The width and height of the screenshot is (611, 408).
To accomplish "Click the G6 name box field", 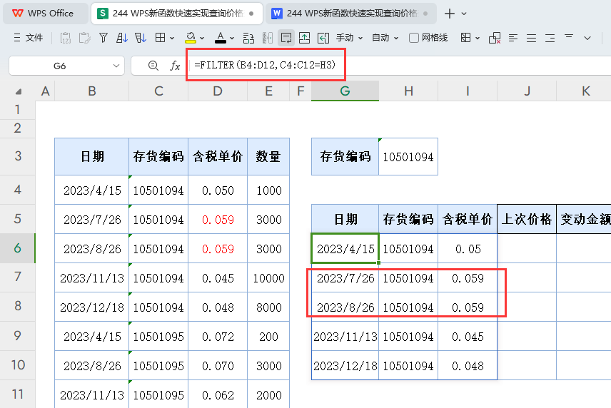I will click(60, 66).
